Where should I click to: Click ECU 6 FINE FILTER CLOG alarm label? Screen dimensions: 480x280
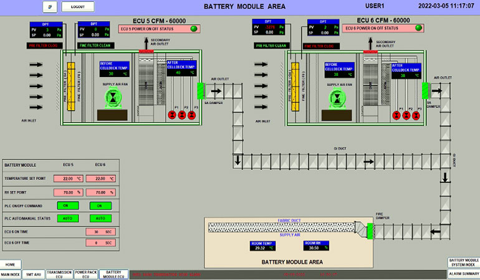[322, 46]
